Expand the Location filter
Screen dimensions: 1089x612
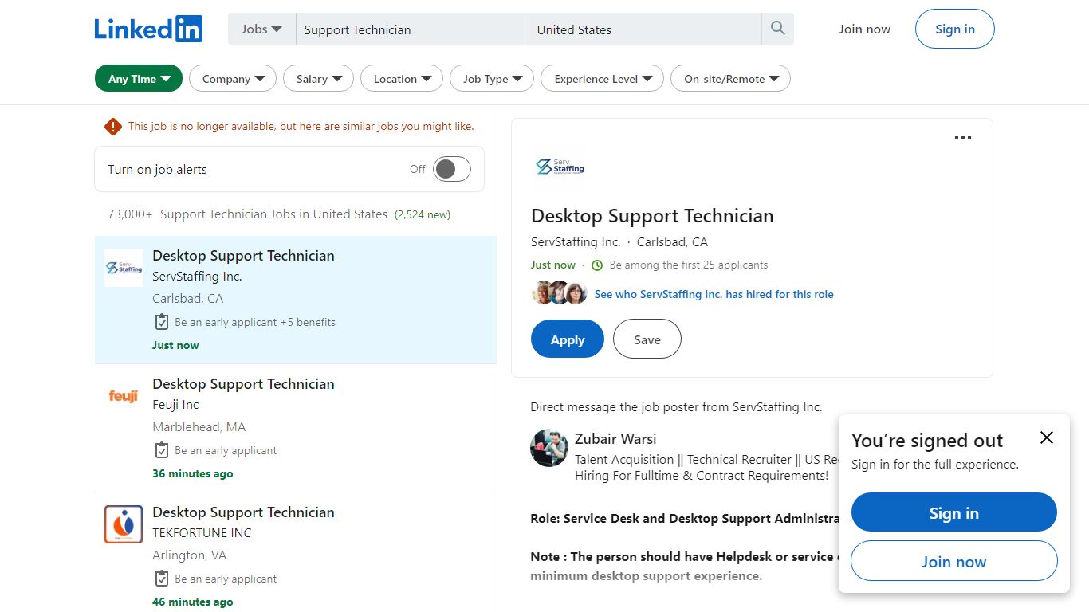point(402,79)
